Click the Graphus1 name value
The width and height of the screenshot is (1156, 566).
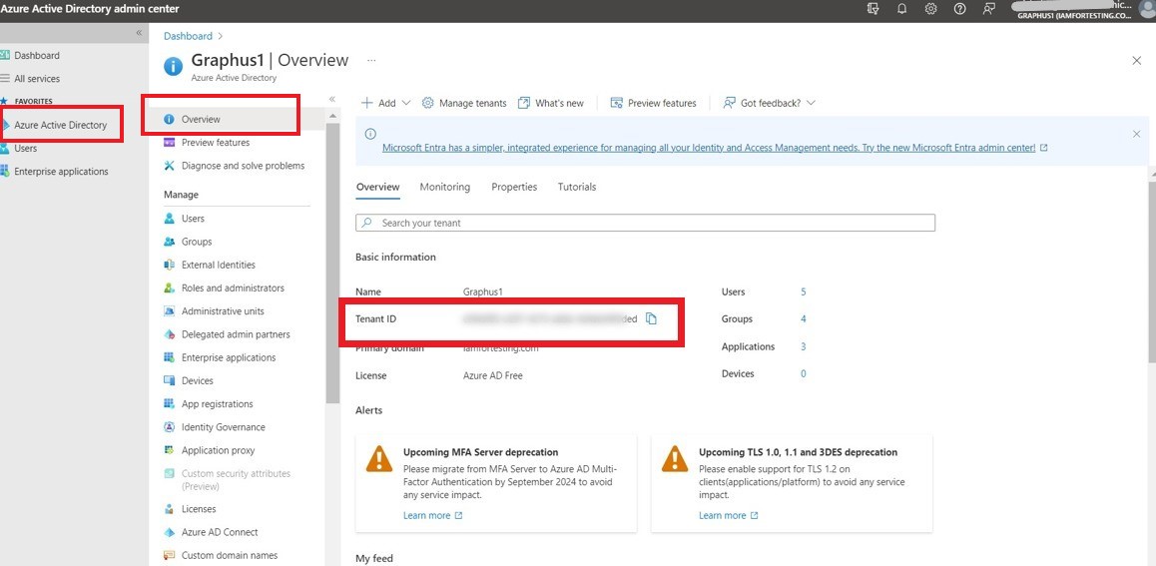pos(483,291)
